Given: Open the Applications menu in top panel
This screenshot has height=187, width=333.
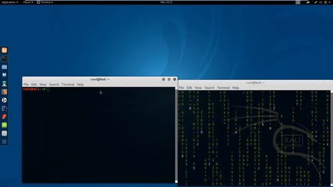Looking at the screenshot, I should (10, 2).
